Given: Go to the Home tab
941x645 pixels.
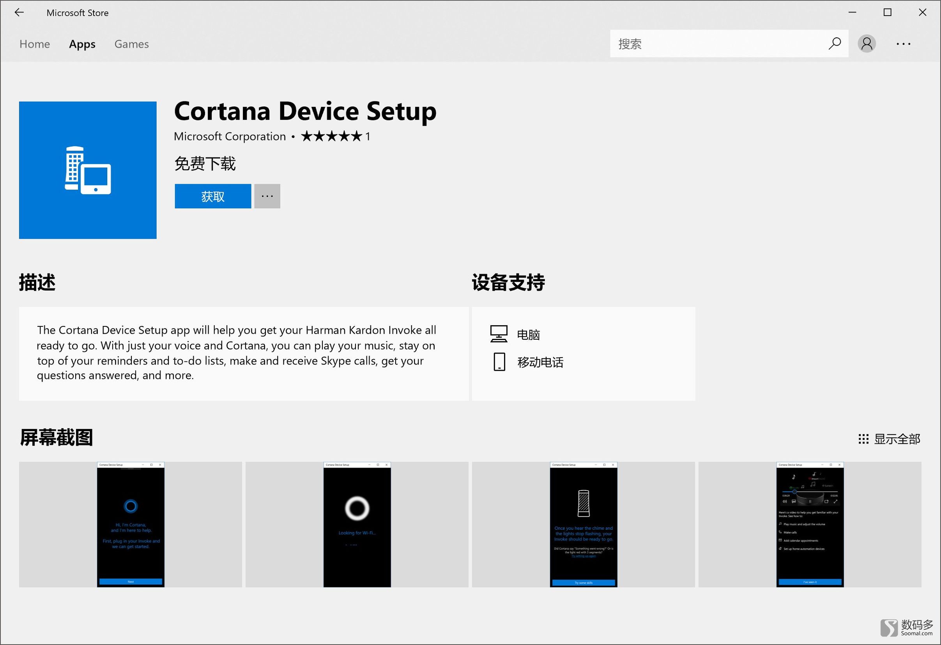Looking at the screenshot, I should [x=35, y=44].
